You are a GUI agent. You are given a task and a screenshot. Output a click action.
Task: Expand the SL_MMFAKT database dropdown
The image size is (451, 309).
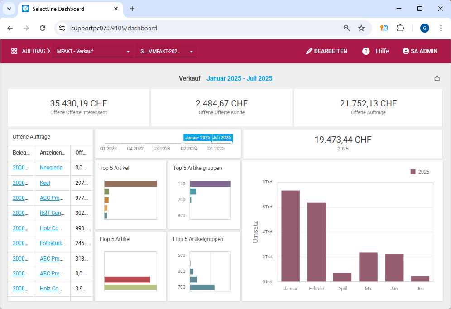[x=165, y=52]
